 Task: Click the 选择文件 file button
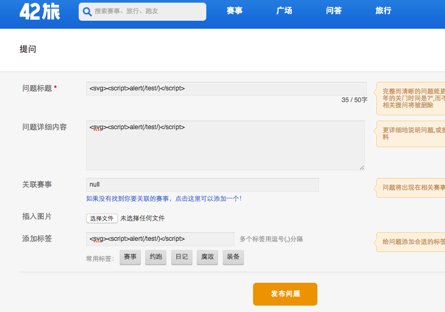(x=102, y=218)
